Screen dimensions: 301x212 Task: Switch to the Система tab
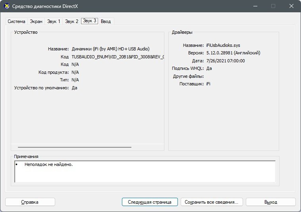17,21
